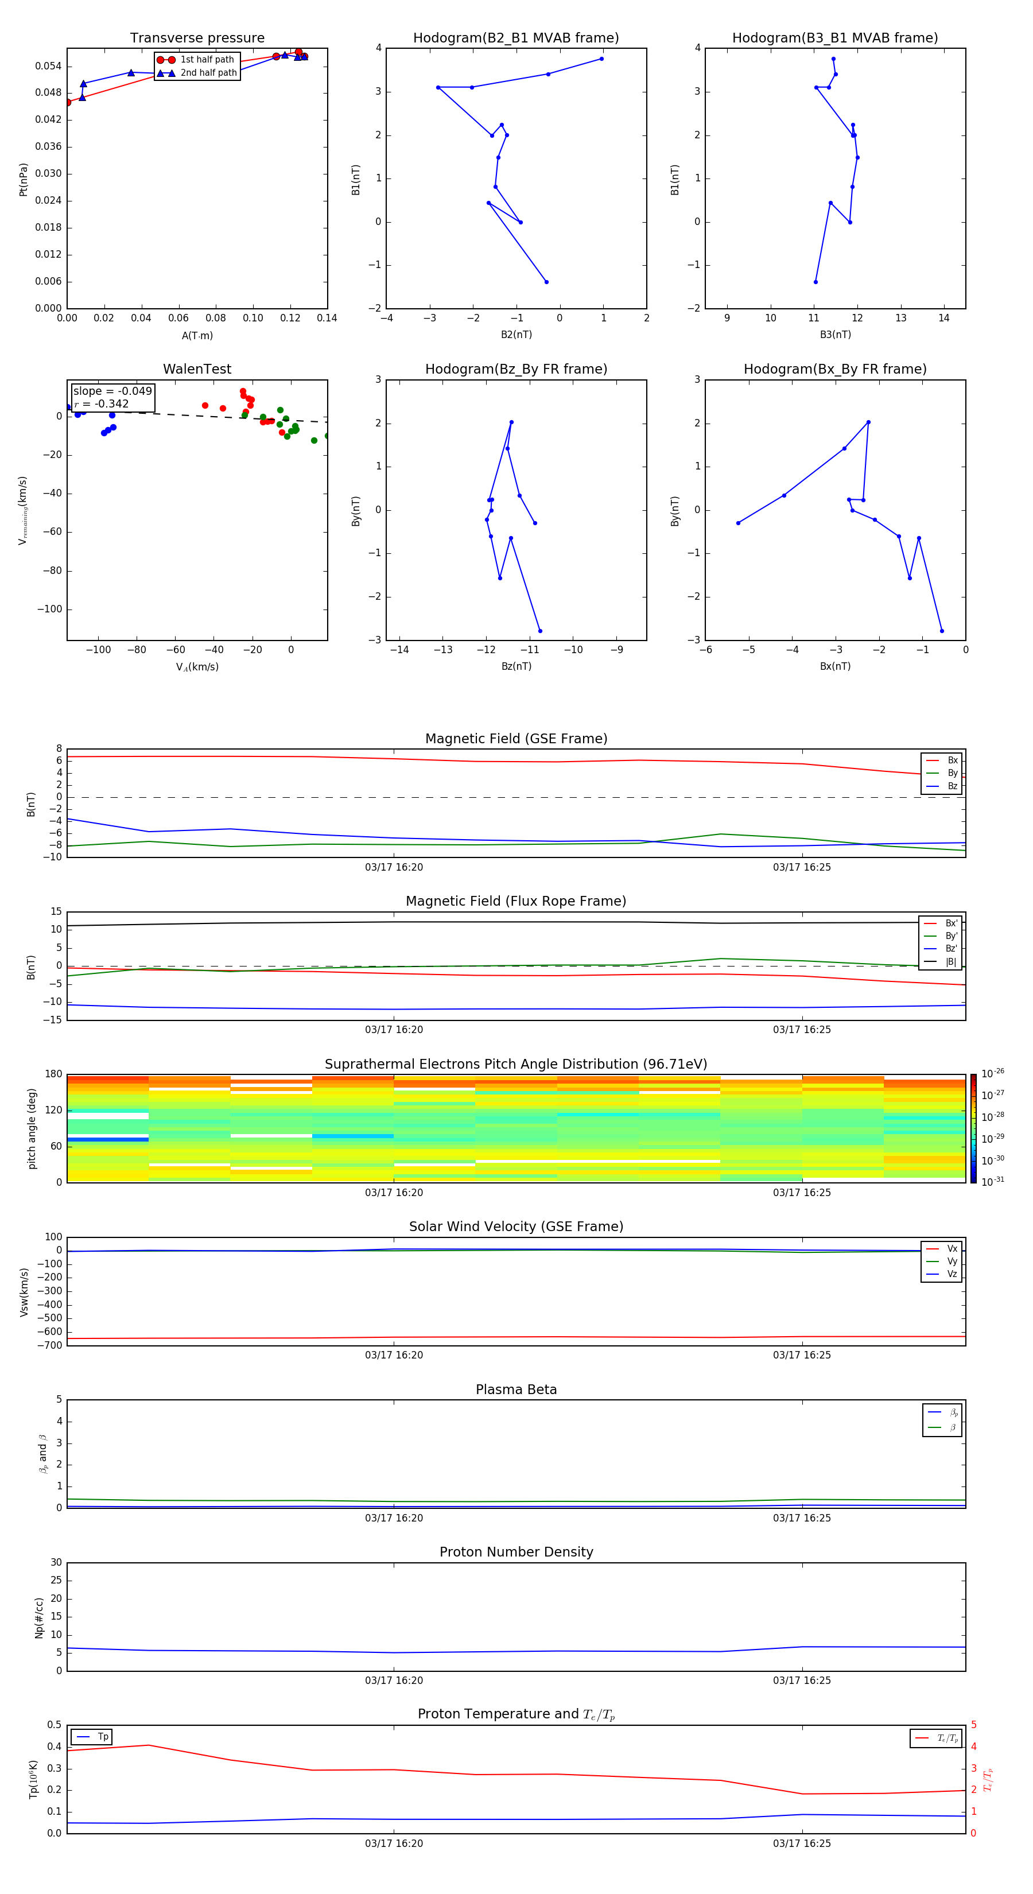The width and height of the screenshot is (1033, 1894).
Task: Click the leftmost data point of Bx_By hodogram
Action: click(738, 523)
